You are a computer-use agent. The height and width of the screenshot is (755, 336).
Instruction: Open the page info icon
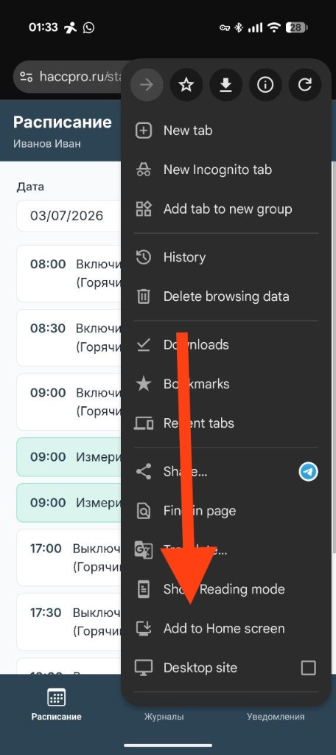(265, 86)
